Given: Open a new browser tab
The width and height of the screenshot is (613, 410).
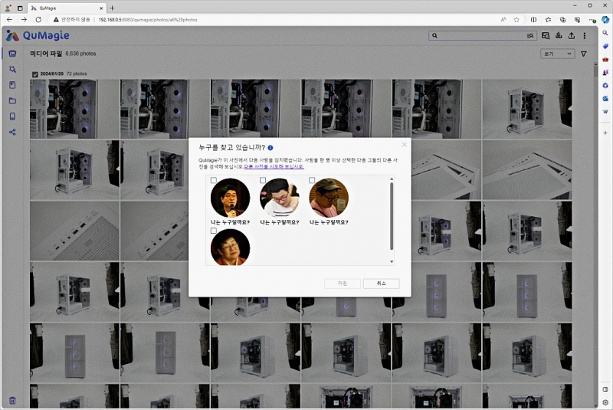Looking at the screenshot, I should (x=112, y=8).
